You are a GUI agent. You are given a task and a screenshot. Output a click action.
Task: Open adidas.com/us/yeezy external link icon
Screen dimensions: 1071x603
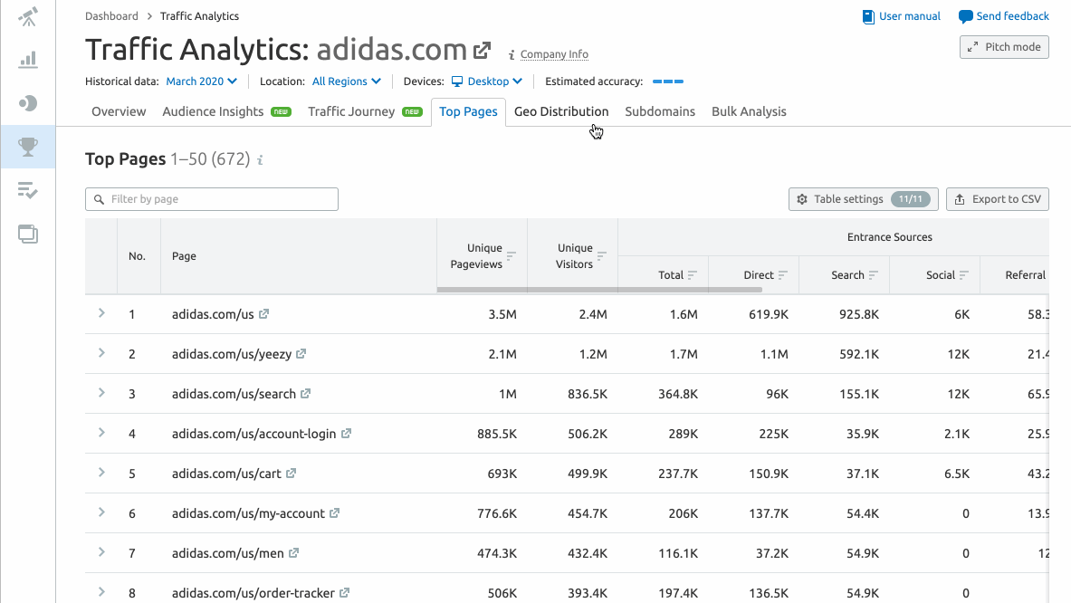point(301,354)
